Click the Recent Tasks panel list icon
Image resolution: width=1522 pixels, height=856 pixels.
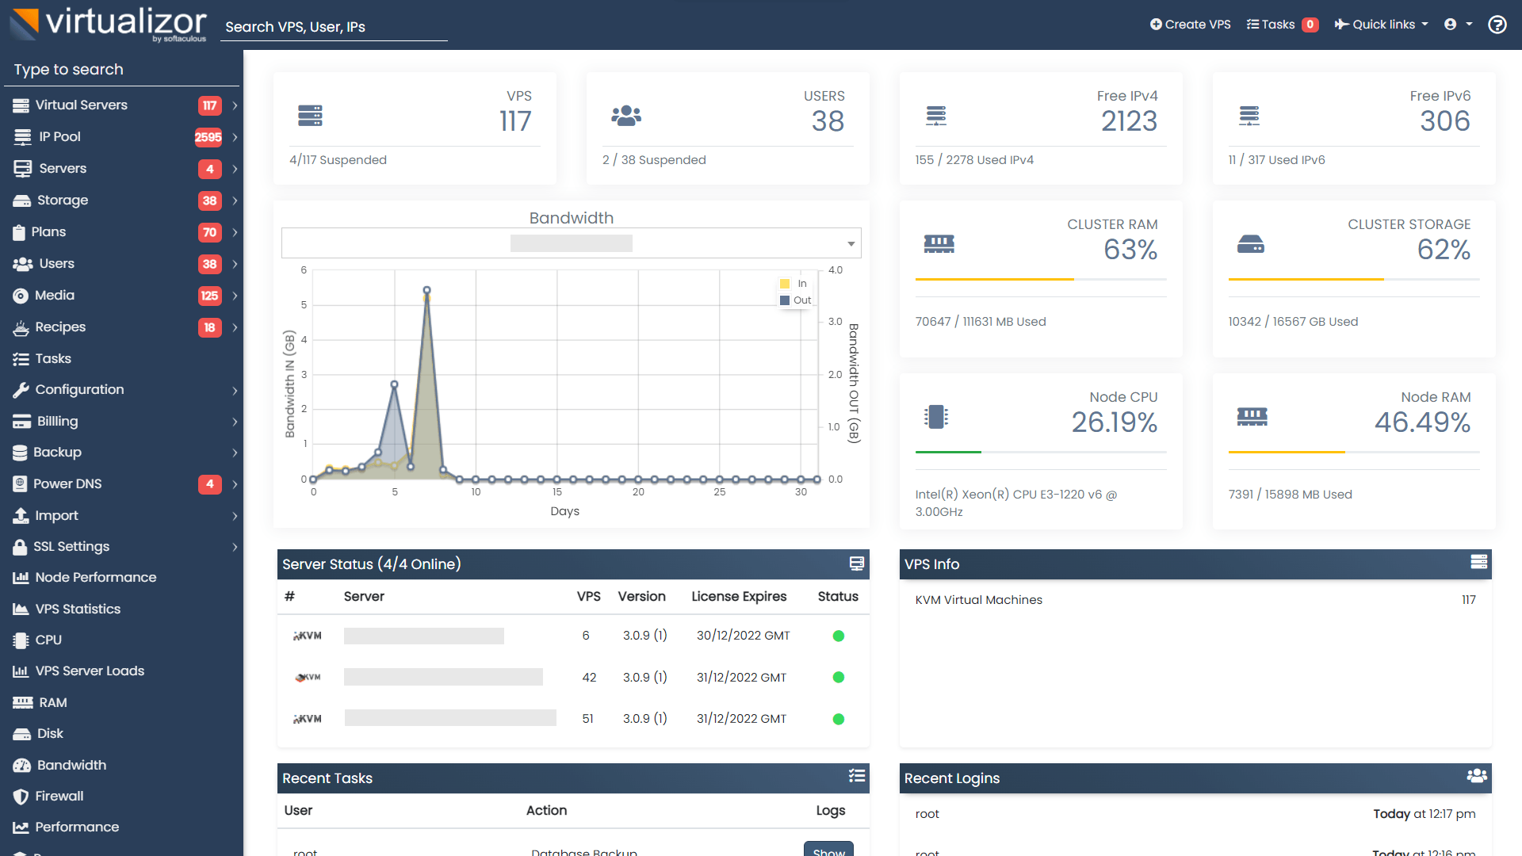click(x=856, y=776)
